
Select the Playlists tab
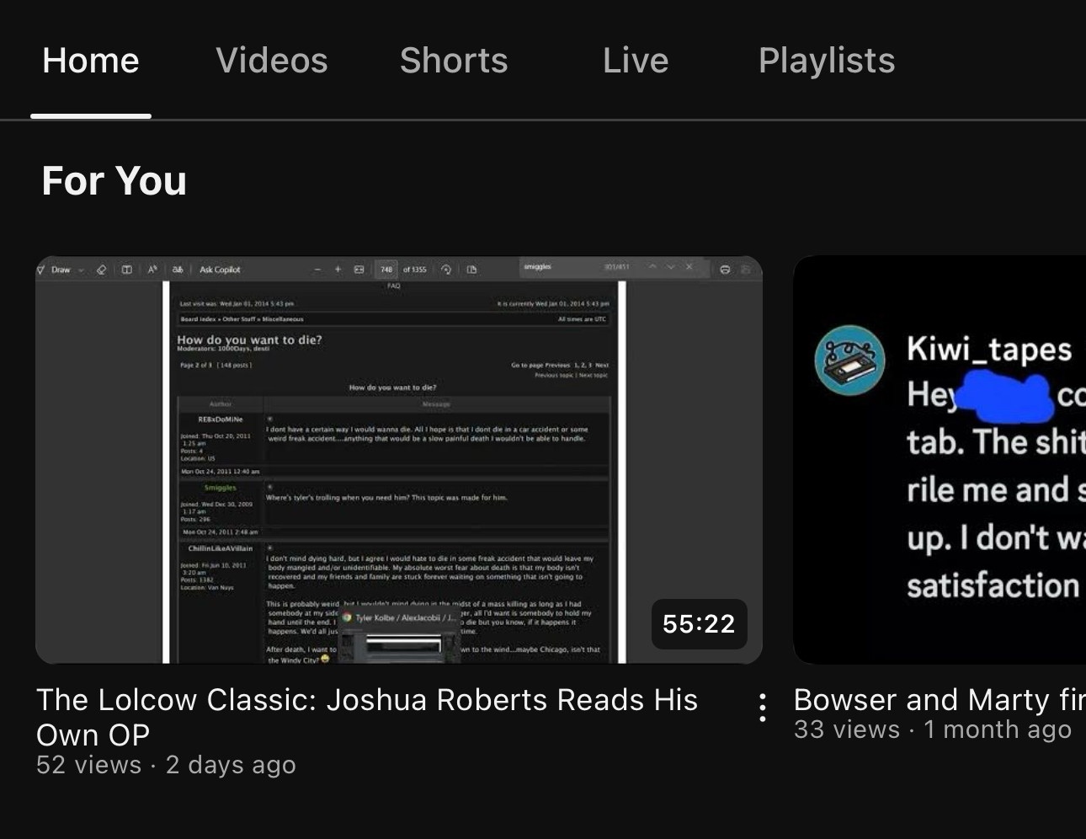[x=827, y=61]
